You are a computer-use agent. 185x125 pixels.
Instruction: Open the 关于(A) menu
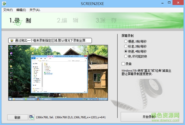click(x=35, y=10)
